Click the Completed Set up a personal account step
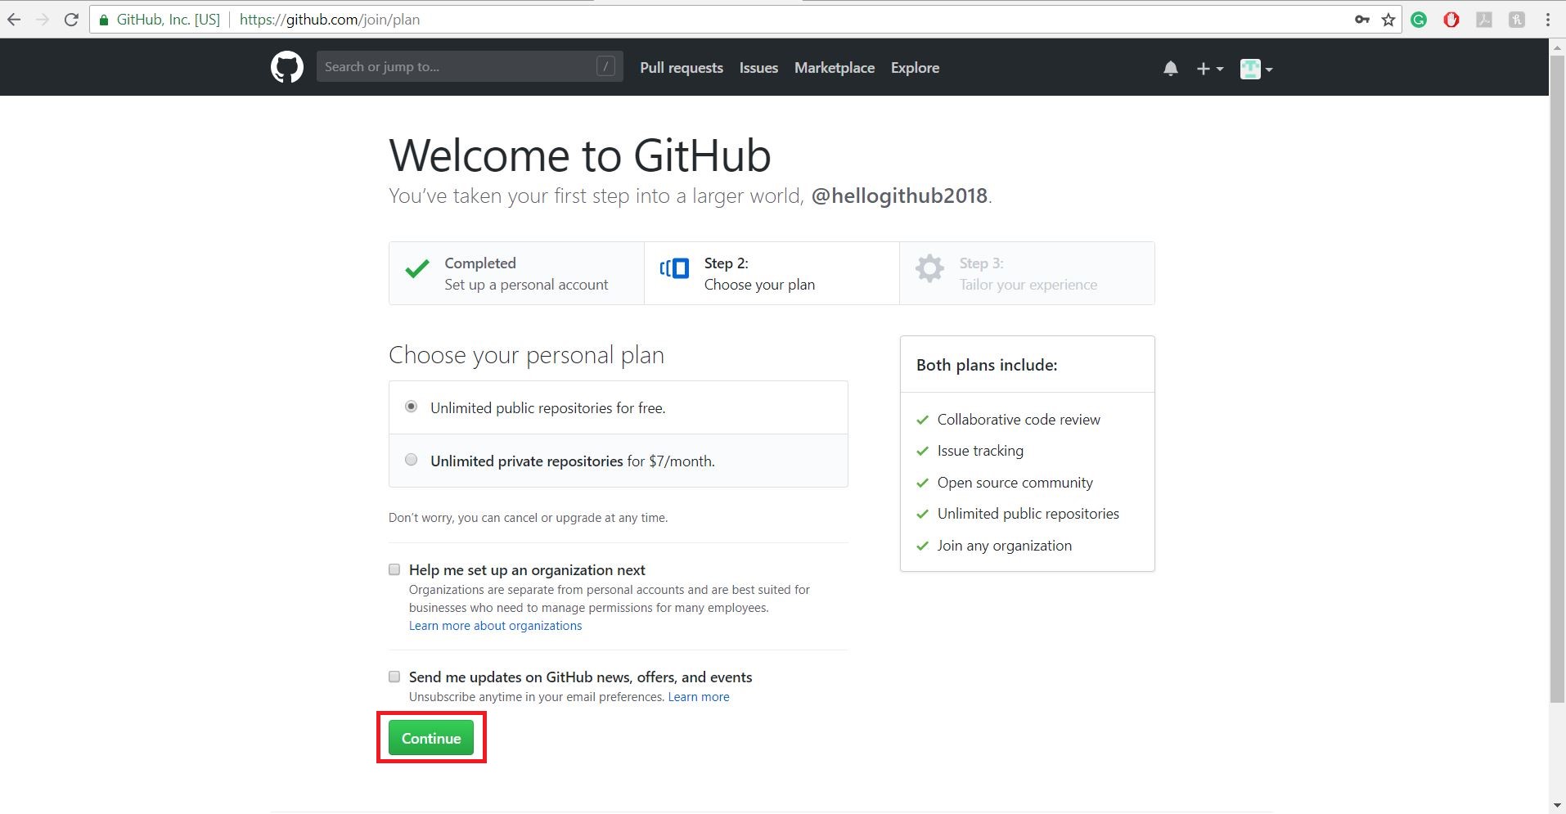 (516, 273)
